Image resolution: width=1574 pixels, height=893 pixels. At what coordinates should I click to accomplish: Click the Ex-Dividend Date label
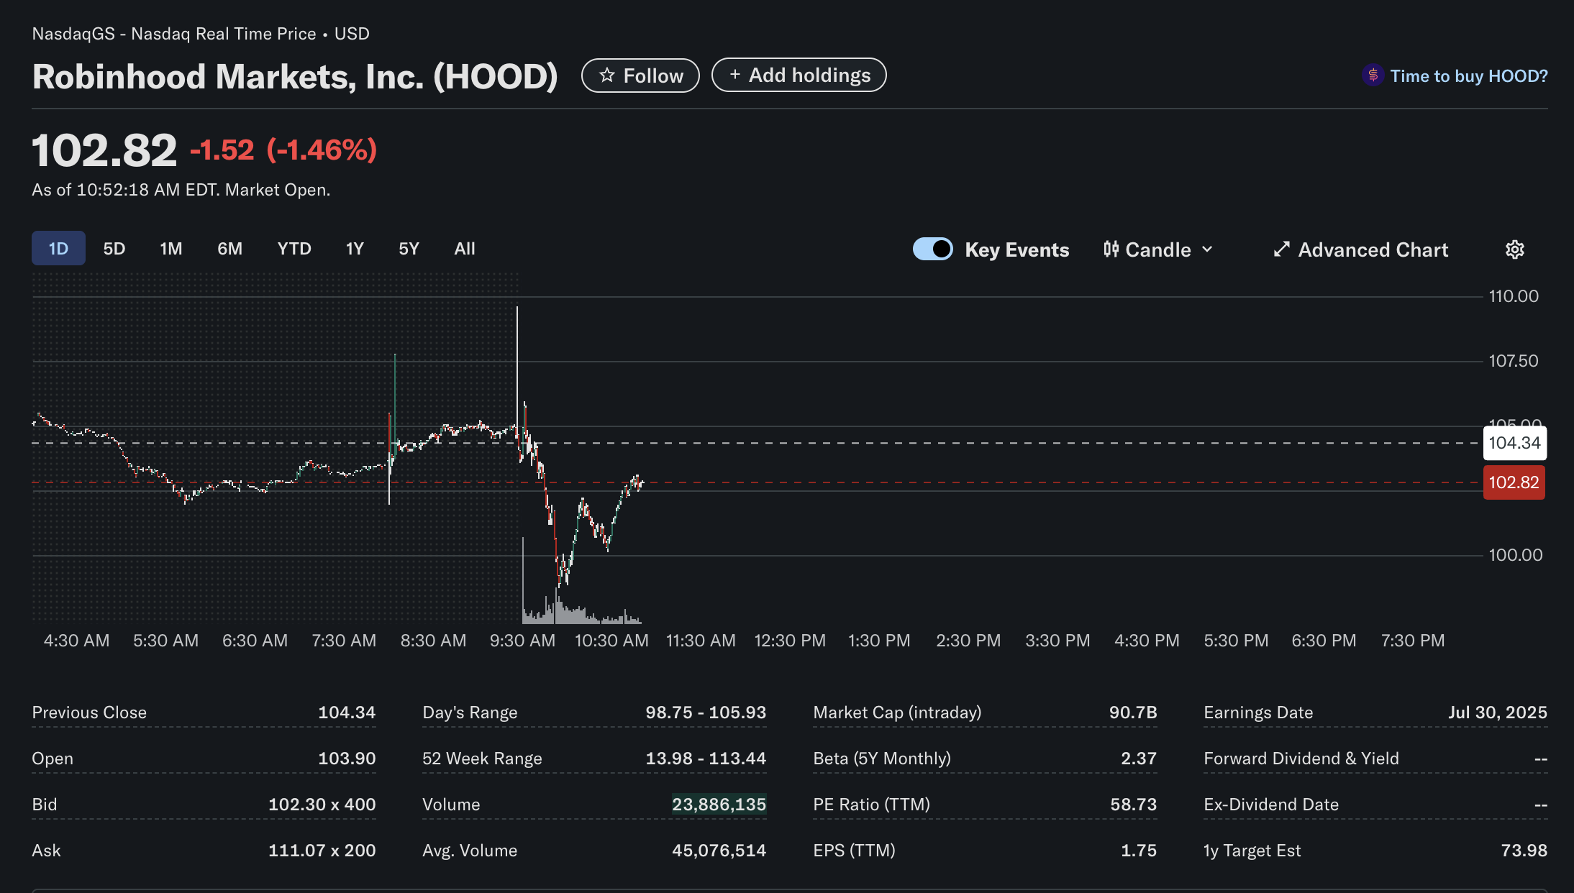click(1271, 805)
